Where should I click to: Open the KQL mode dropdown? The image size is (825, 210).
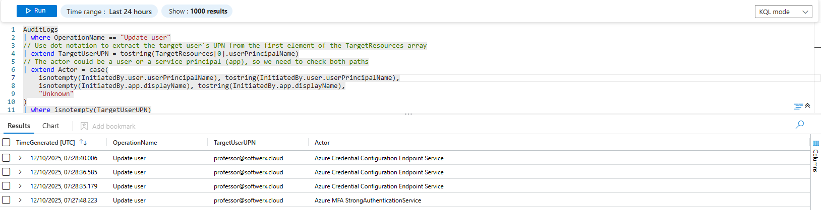point(783,12)
